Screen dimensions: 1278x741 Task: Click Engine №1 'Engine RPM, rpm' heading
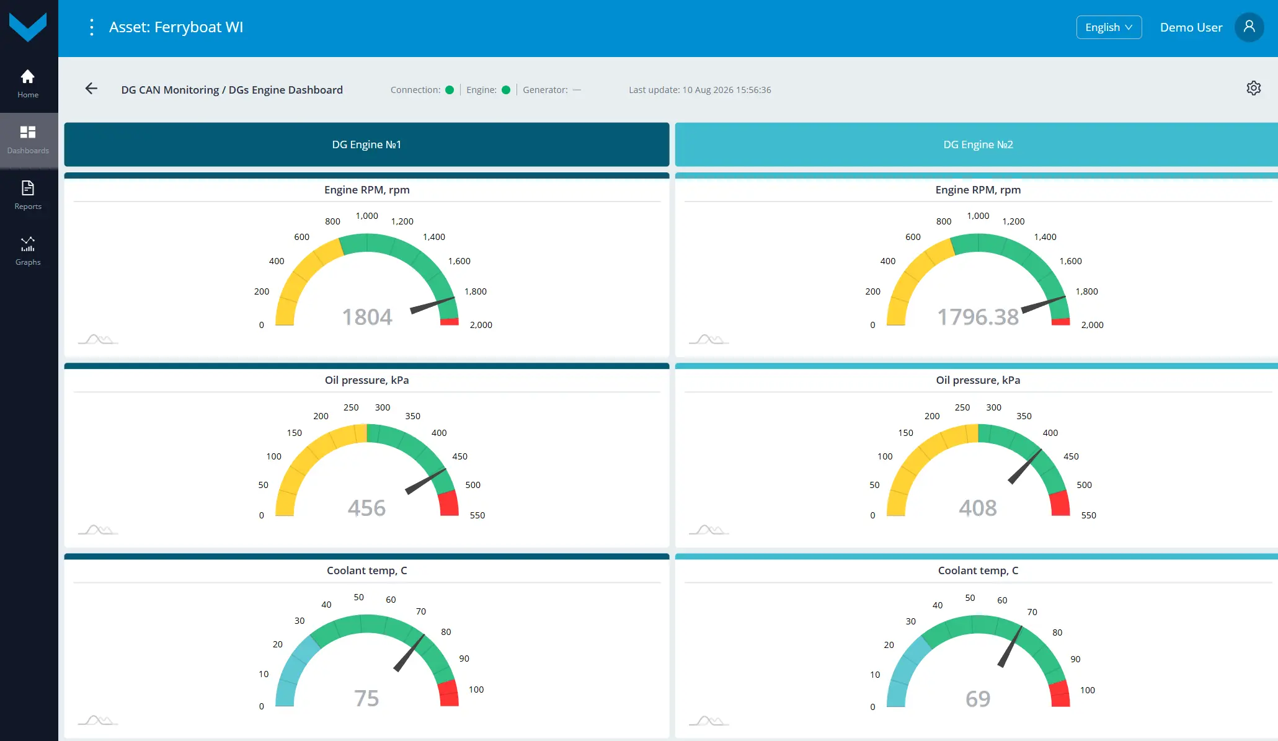pos(367,190)
